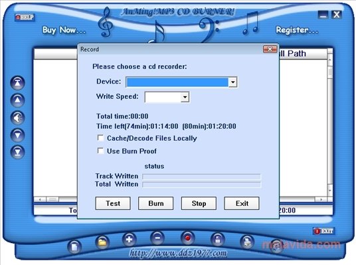Click the Exit button in the Record dialog
Viewport: 356px width, 265px height.
(x=242, y=203)
